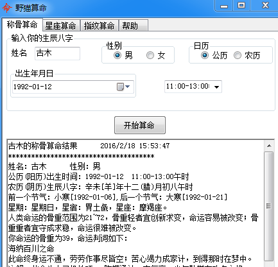Expand the birth date dropdown arrow
Image resolution: width=278 pixels, height=267 pixels.
pyautogui.click(x=128, y=87)
